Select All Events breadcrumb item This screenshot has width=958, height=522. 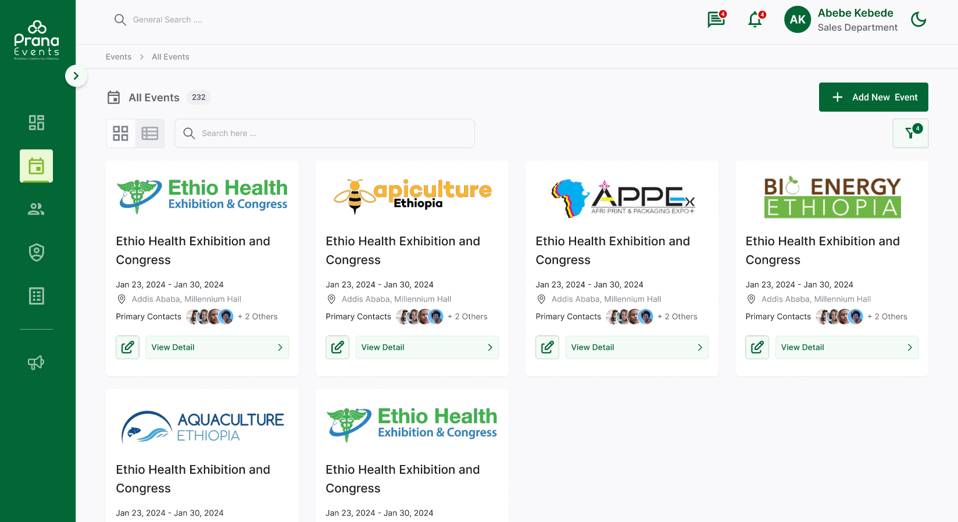tap(170, 57)
